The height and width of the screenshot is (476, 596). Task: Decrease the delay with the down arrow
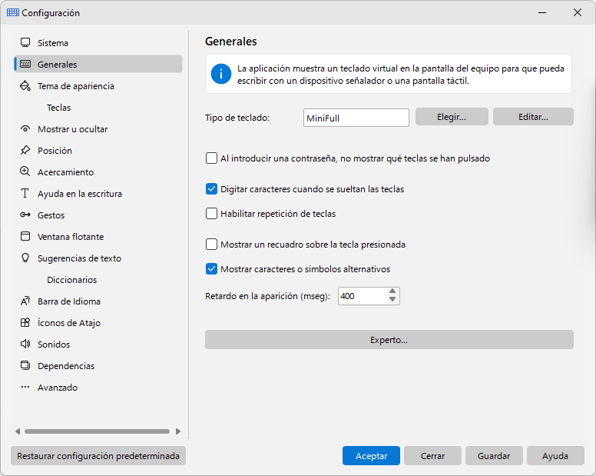click(392, 300)
